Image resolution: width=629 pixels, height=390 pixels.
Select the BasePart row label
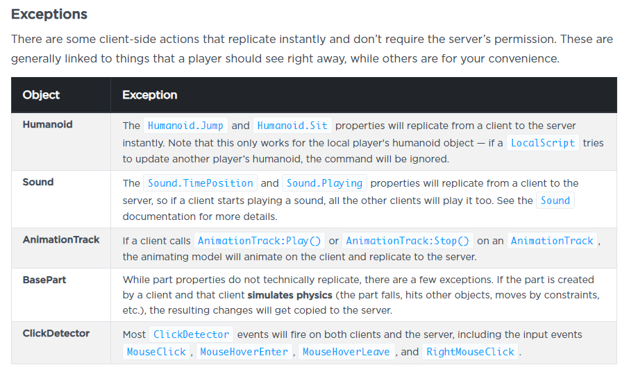point(46,280)
